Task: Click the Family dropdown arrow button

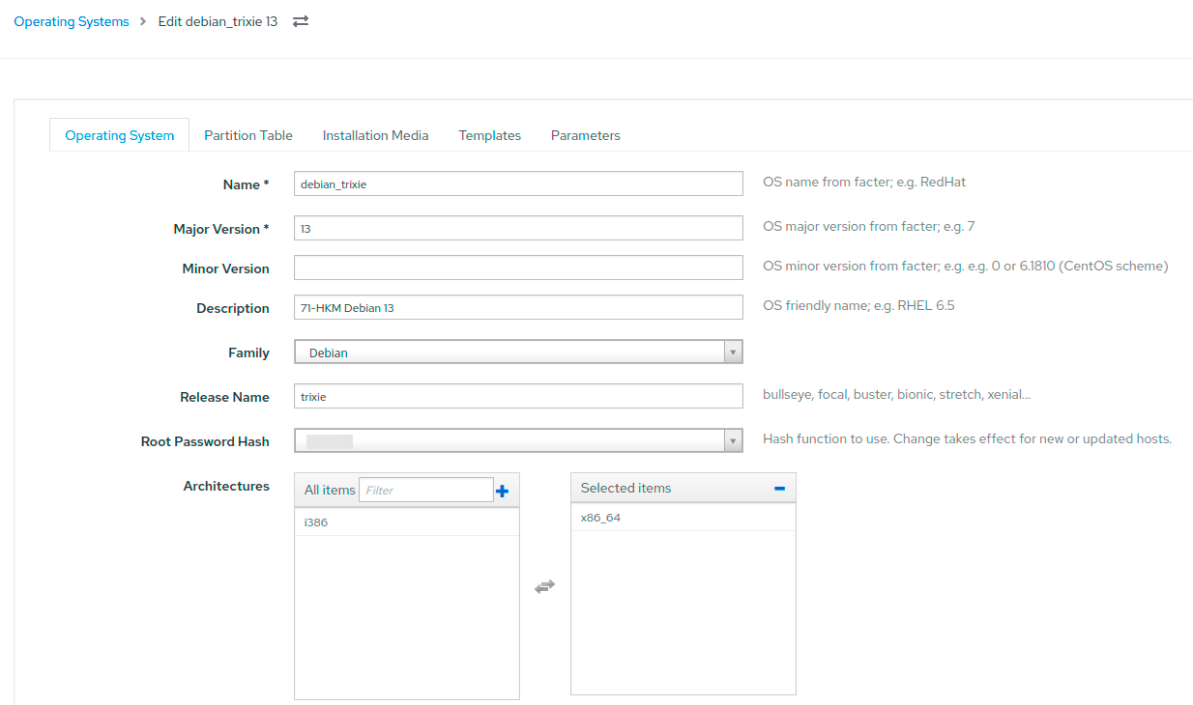Action: point(733,352)
